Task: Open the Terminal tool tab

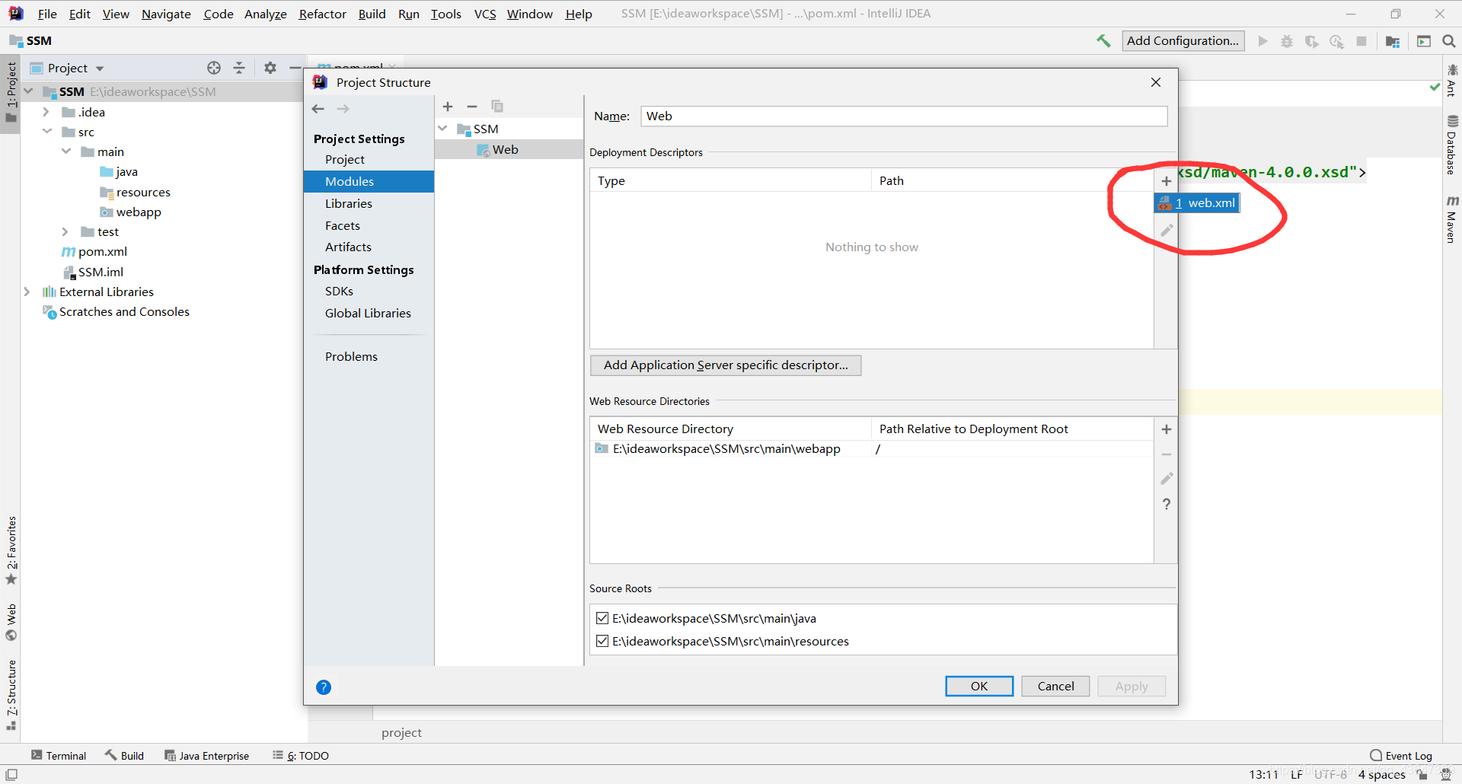Action: 59,756
